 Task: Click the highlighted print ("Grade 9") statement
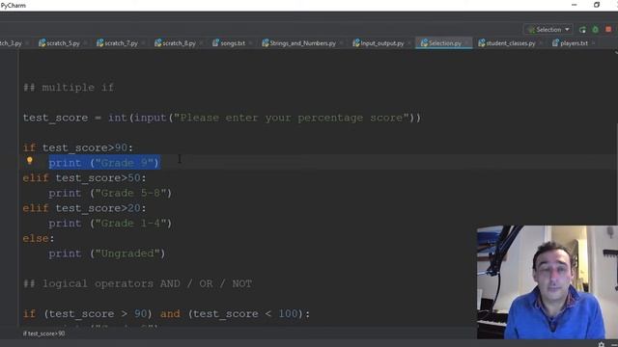[x=104, y=163]
